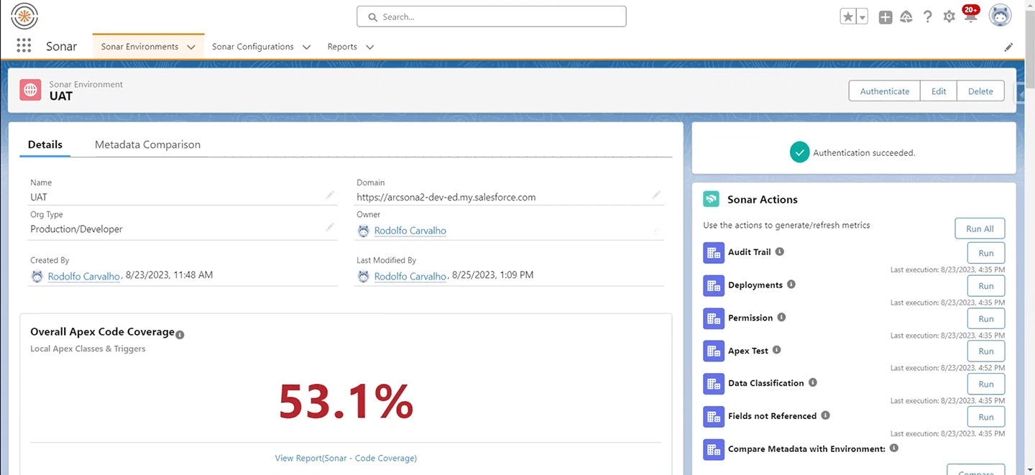This screenshot has width=1035, height=475.
Task: Click in the global Search field
Action: [492, 17]
